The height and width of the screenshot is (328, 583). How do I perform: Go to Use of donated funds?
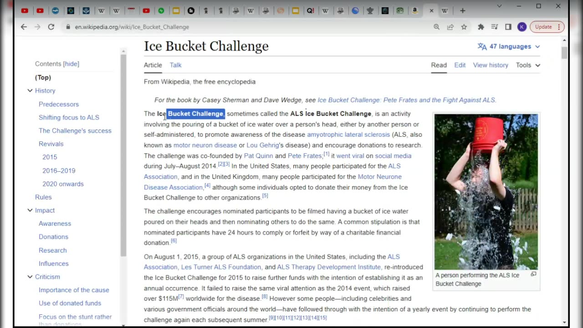coord(70,303)
